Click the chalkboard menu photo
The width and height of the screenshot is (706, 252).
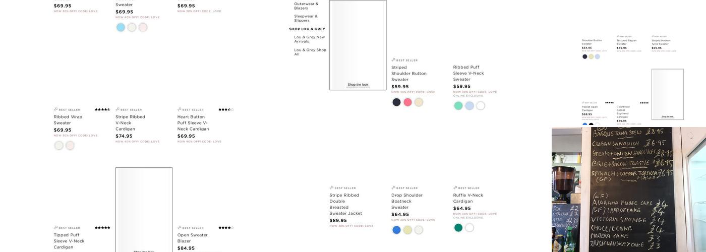pos(629,189)
